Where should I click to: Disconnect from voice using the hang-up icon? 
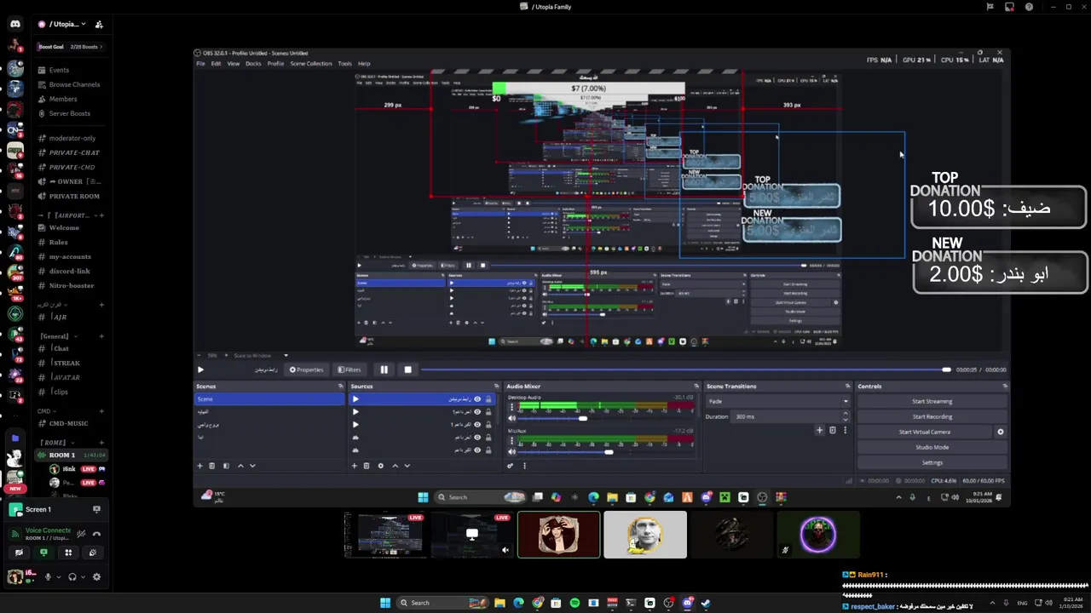coord(96,534)
